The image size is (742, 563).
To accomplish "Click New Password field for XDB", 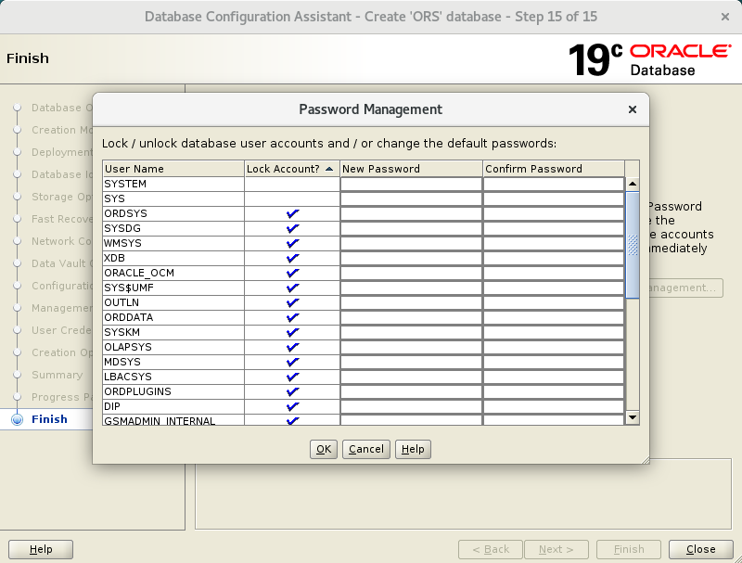I will pos(411,258).
